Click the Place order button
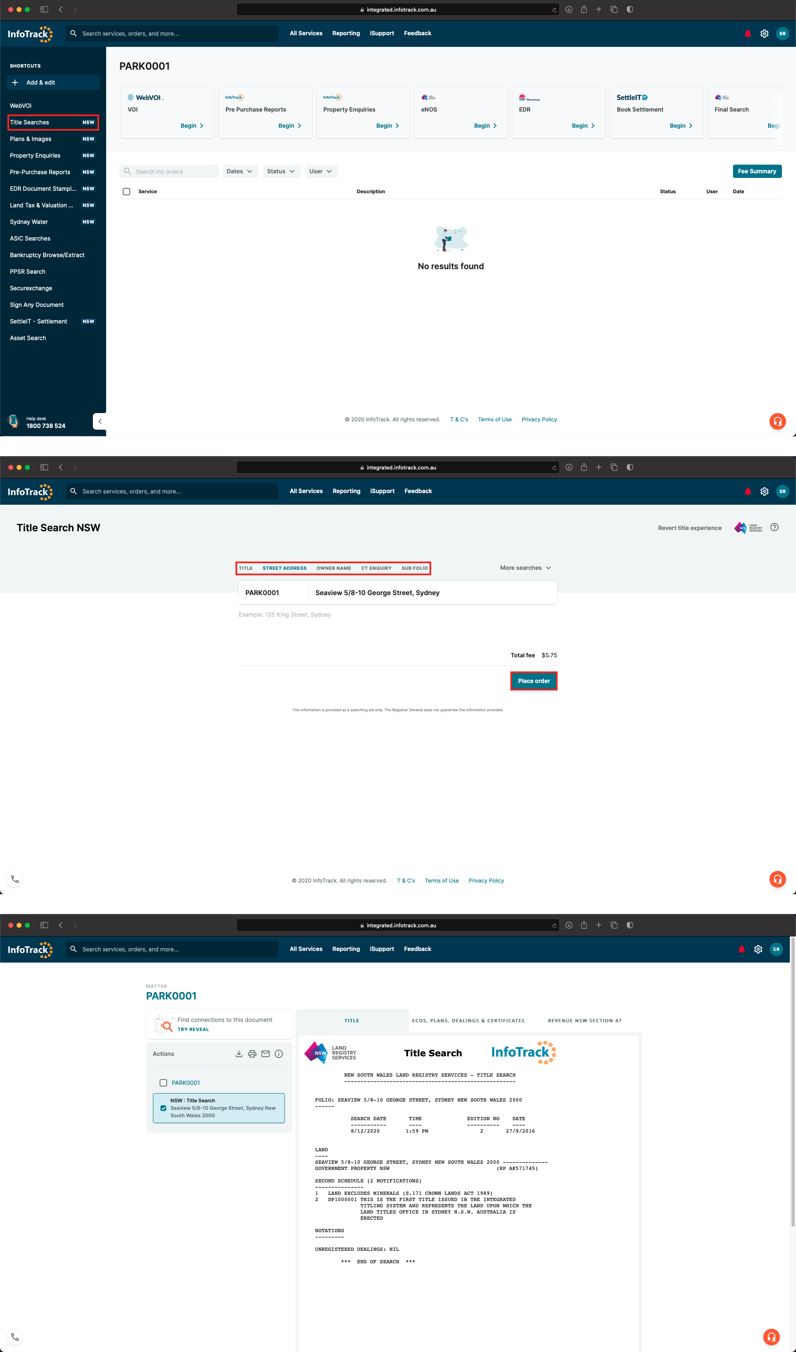Screen dimensions: 796x1352 click(533, 680)
